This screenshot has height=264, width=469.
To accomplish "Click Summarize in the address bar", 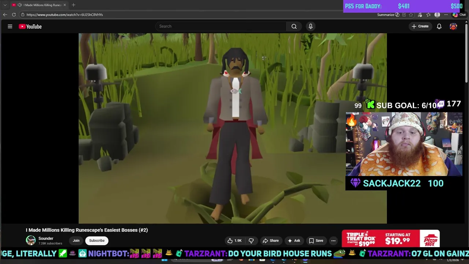I will (x=388, y=15).
